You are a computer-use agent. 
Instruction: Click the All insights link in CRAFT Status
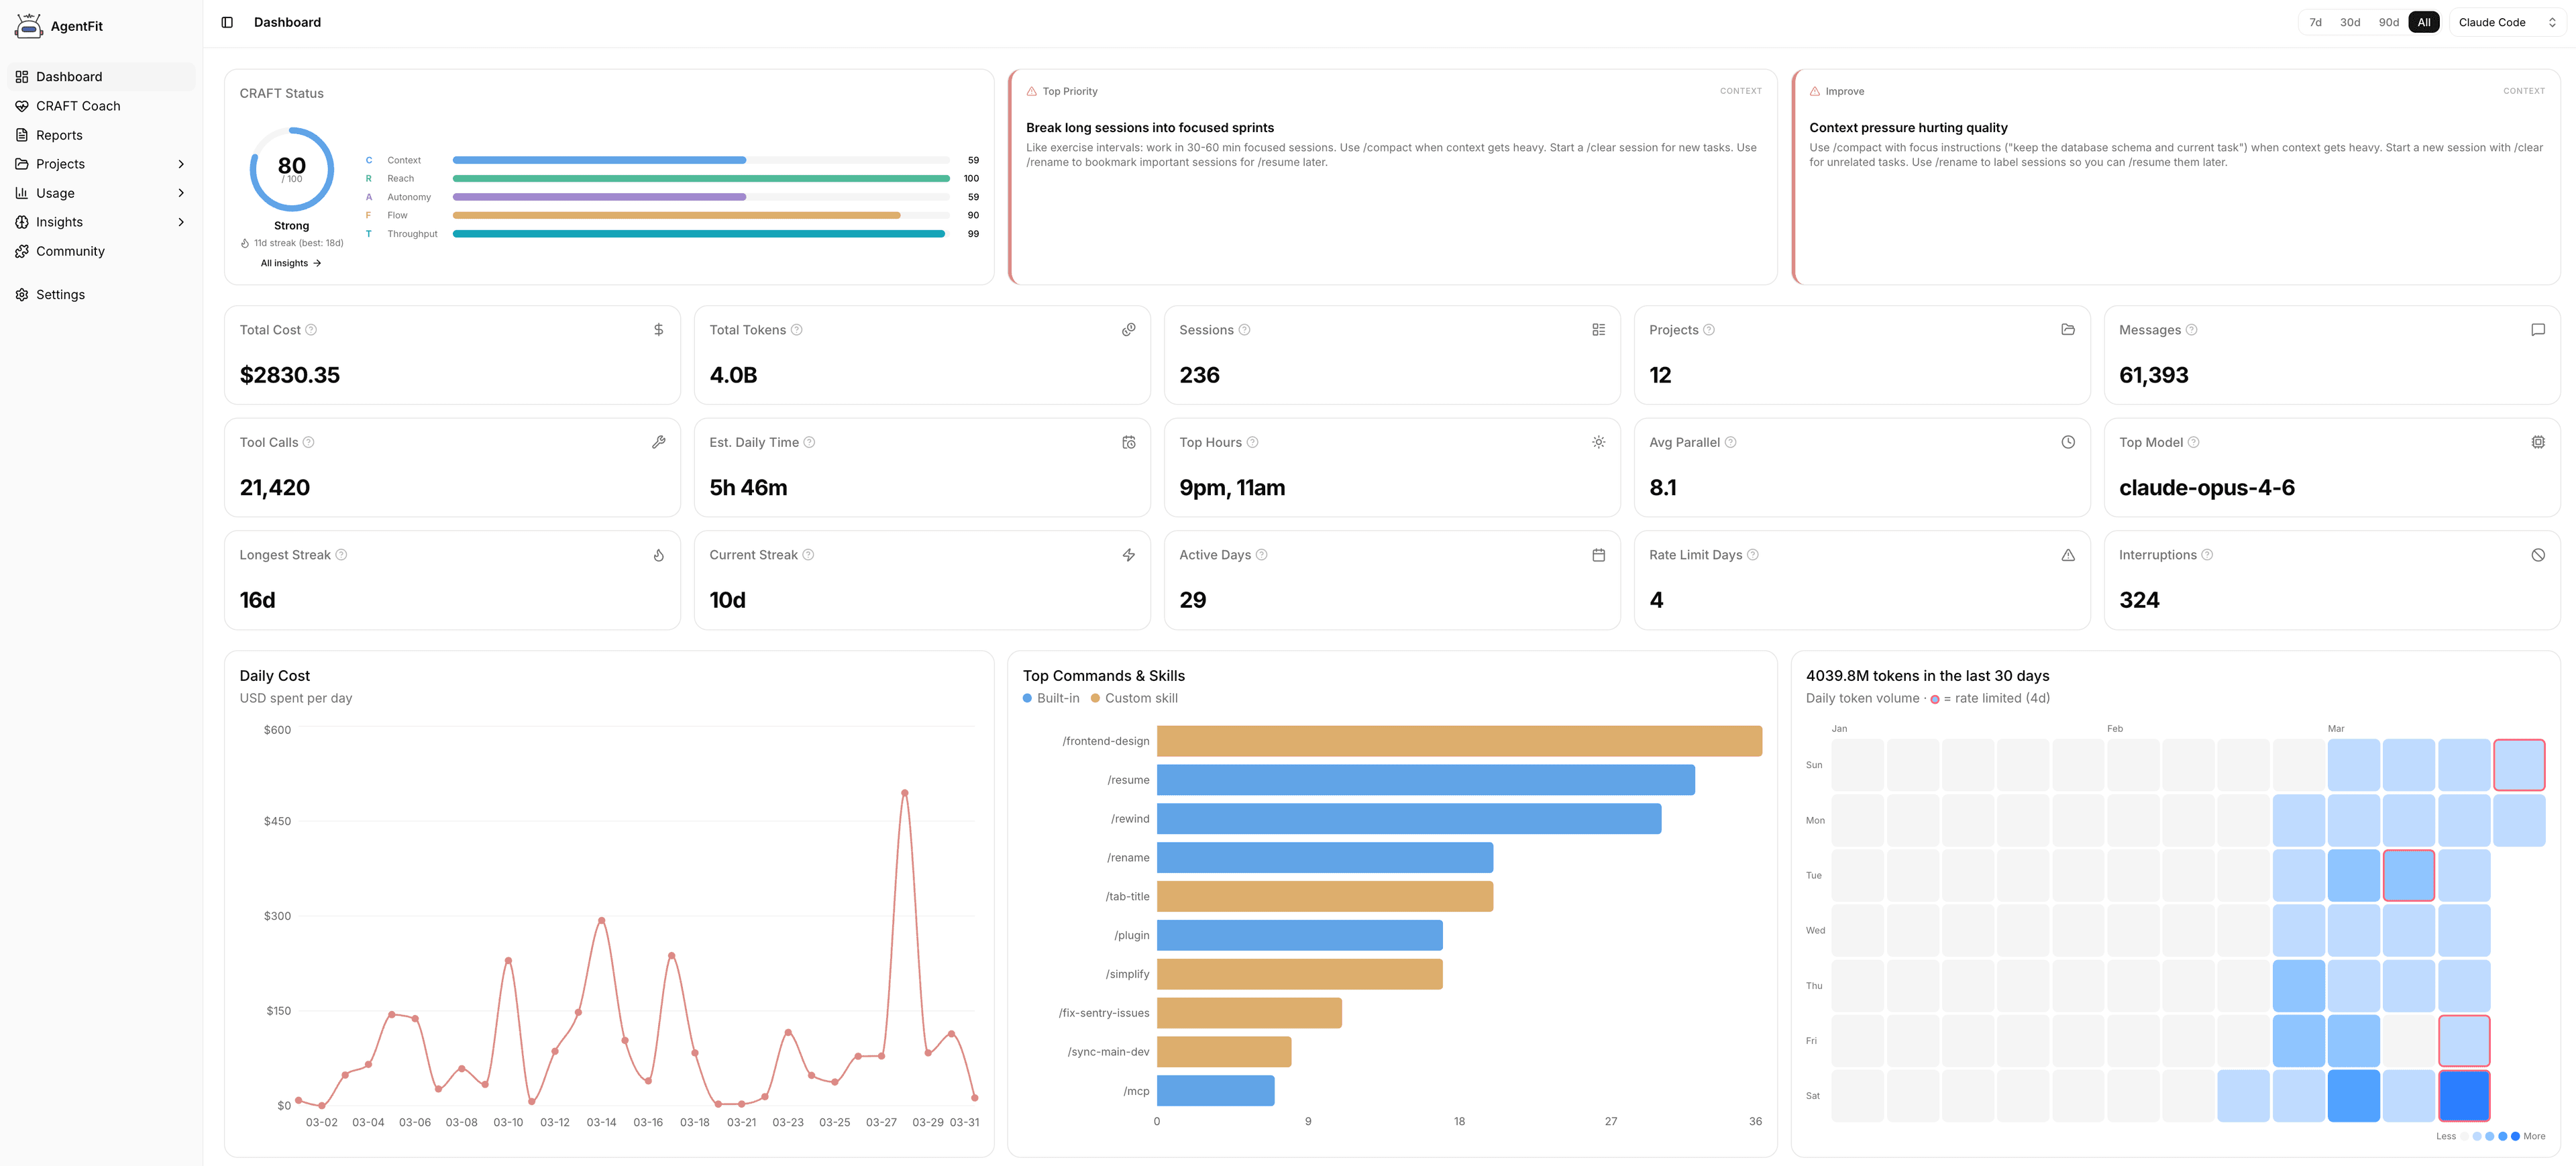click(290, 263)
